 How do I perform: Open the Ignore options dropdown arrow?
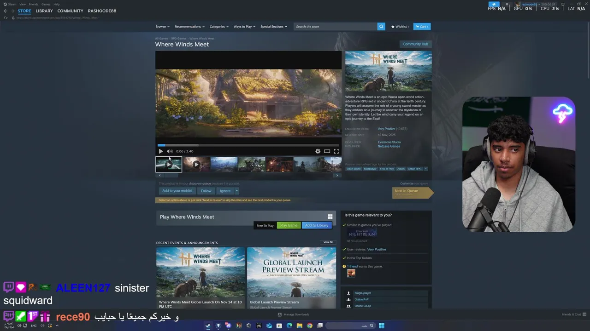tap(237, 191)
